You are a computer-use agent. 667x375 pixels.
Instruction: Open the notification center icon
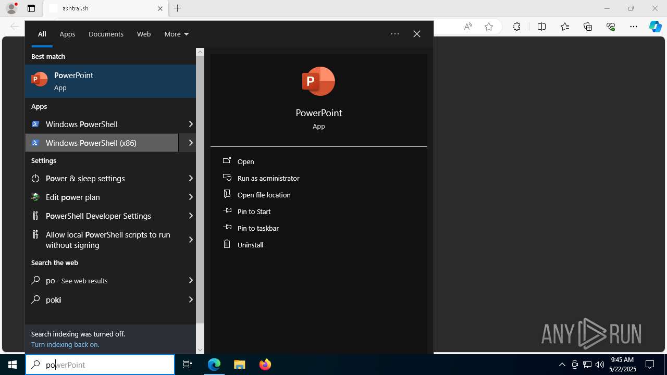[650, 365]
